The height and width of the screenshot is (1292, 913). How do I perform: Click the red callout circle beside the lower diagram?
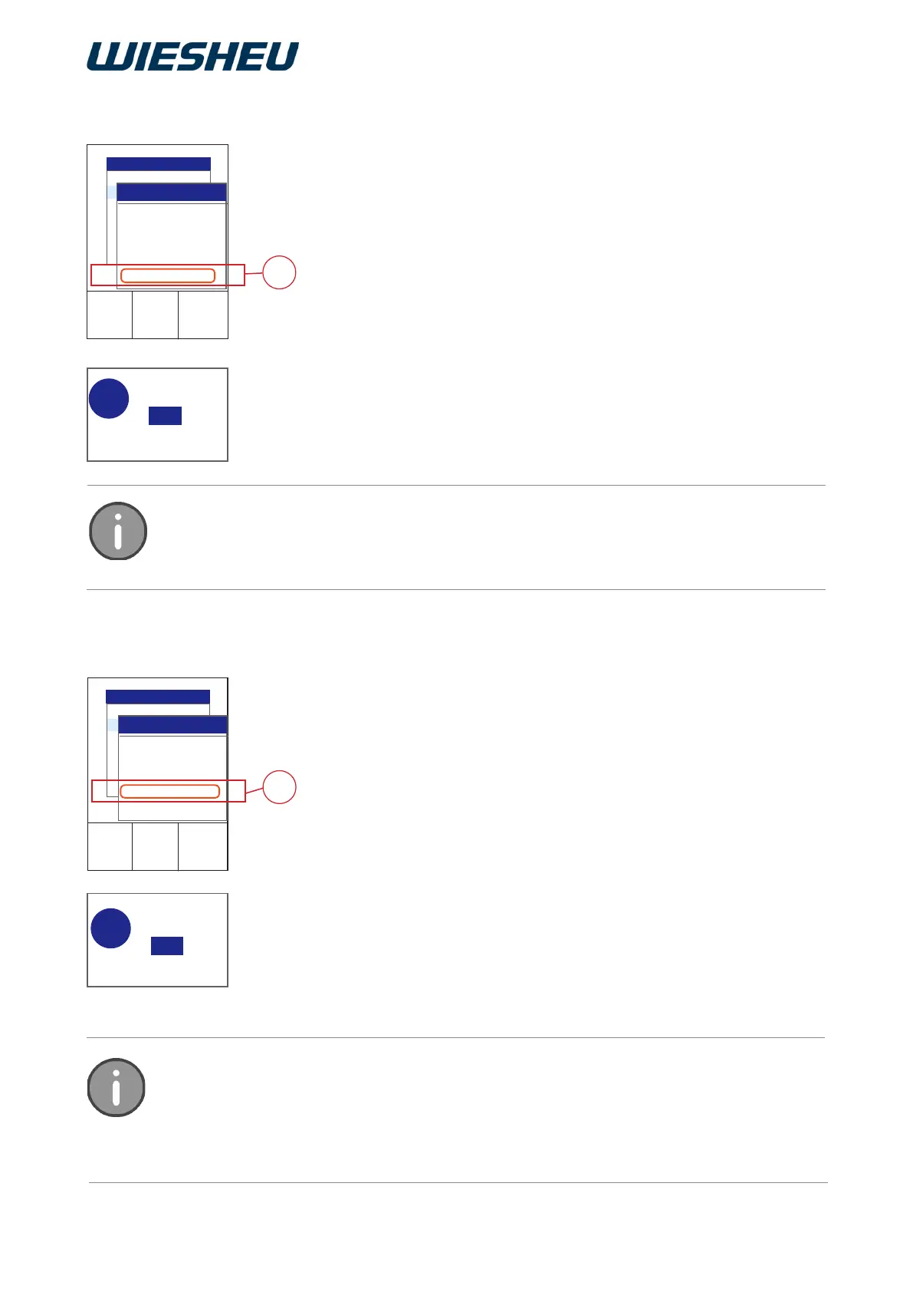[279, 787]
